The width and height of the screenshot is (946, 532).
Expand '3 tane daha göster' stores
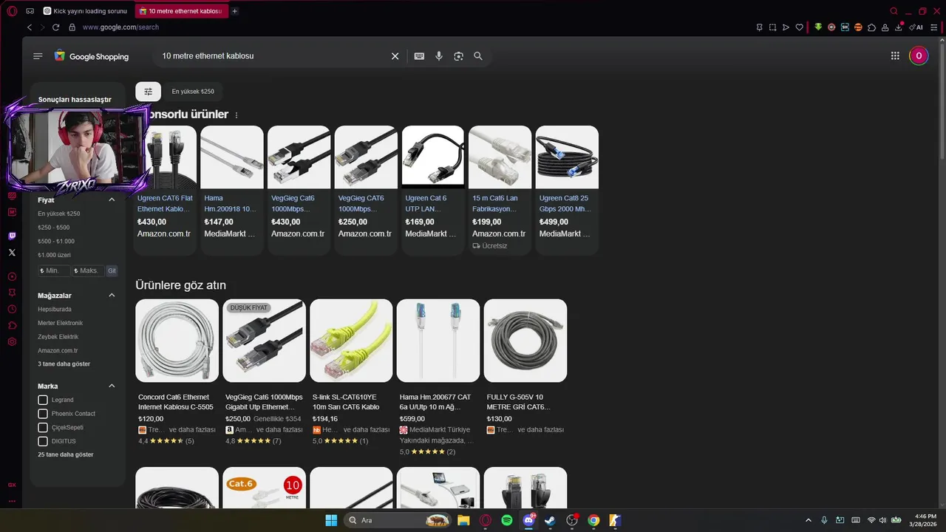pyautogui.click(x=64, y=364)
